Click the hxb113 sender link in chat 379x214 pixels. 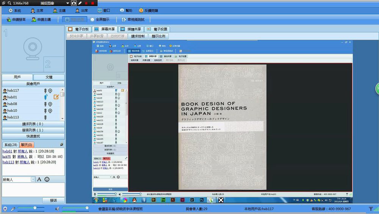[x=8, y=162]
